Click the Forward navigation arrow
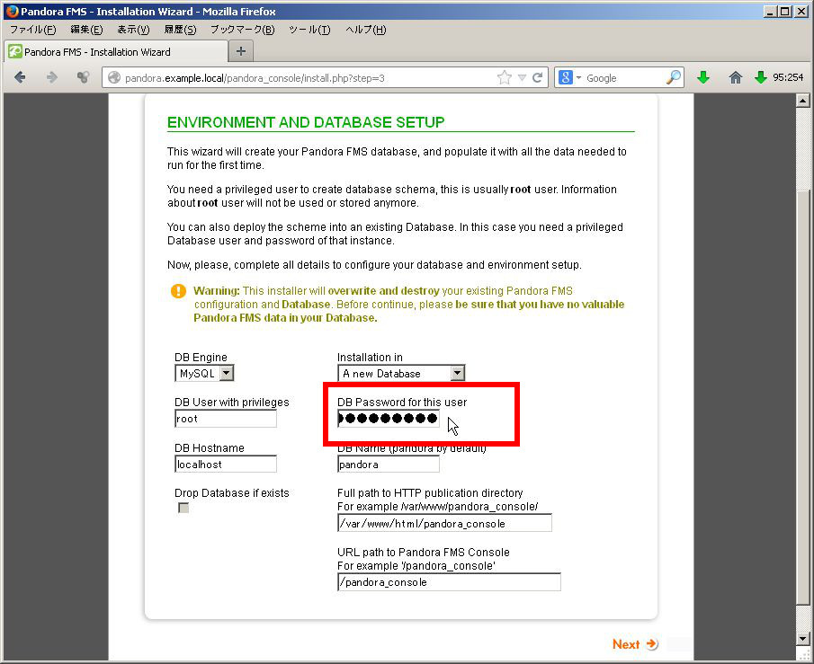Image resolution: width=814 pixels, height=664 pixels. (52, 78)
